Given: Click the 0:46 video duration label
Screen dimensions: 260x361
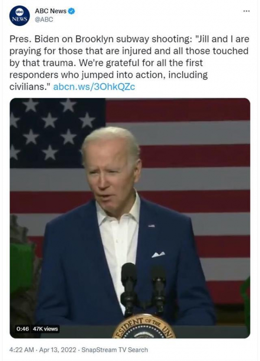Looking at the screenshot, I should (x=23, y=329).
